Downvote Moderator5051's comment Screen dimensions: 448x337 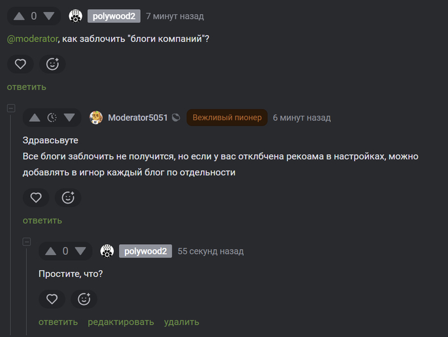coord(69,118)
